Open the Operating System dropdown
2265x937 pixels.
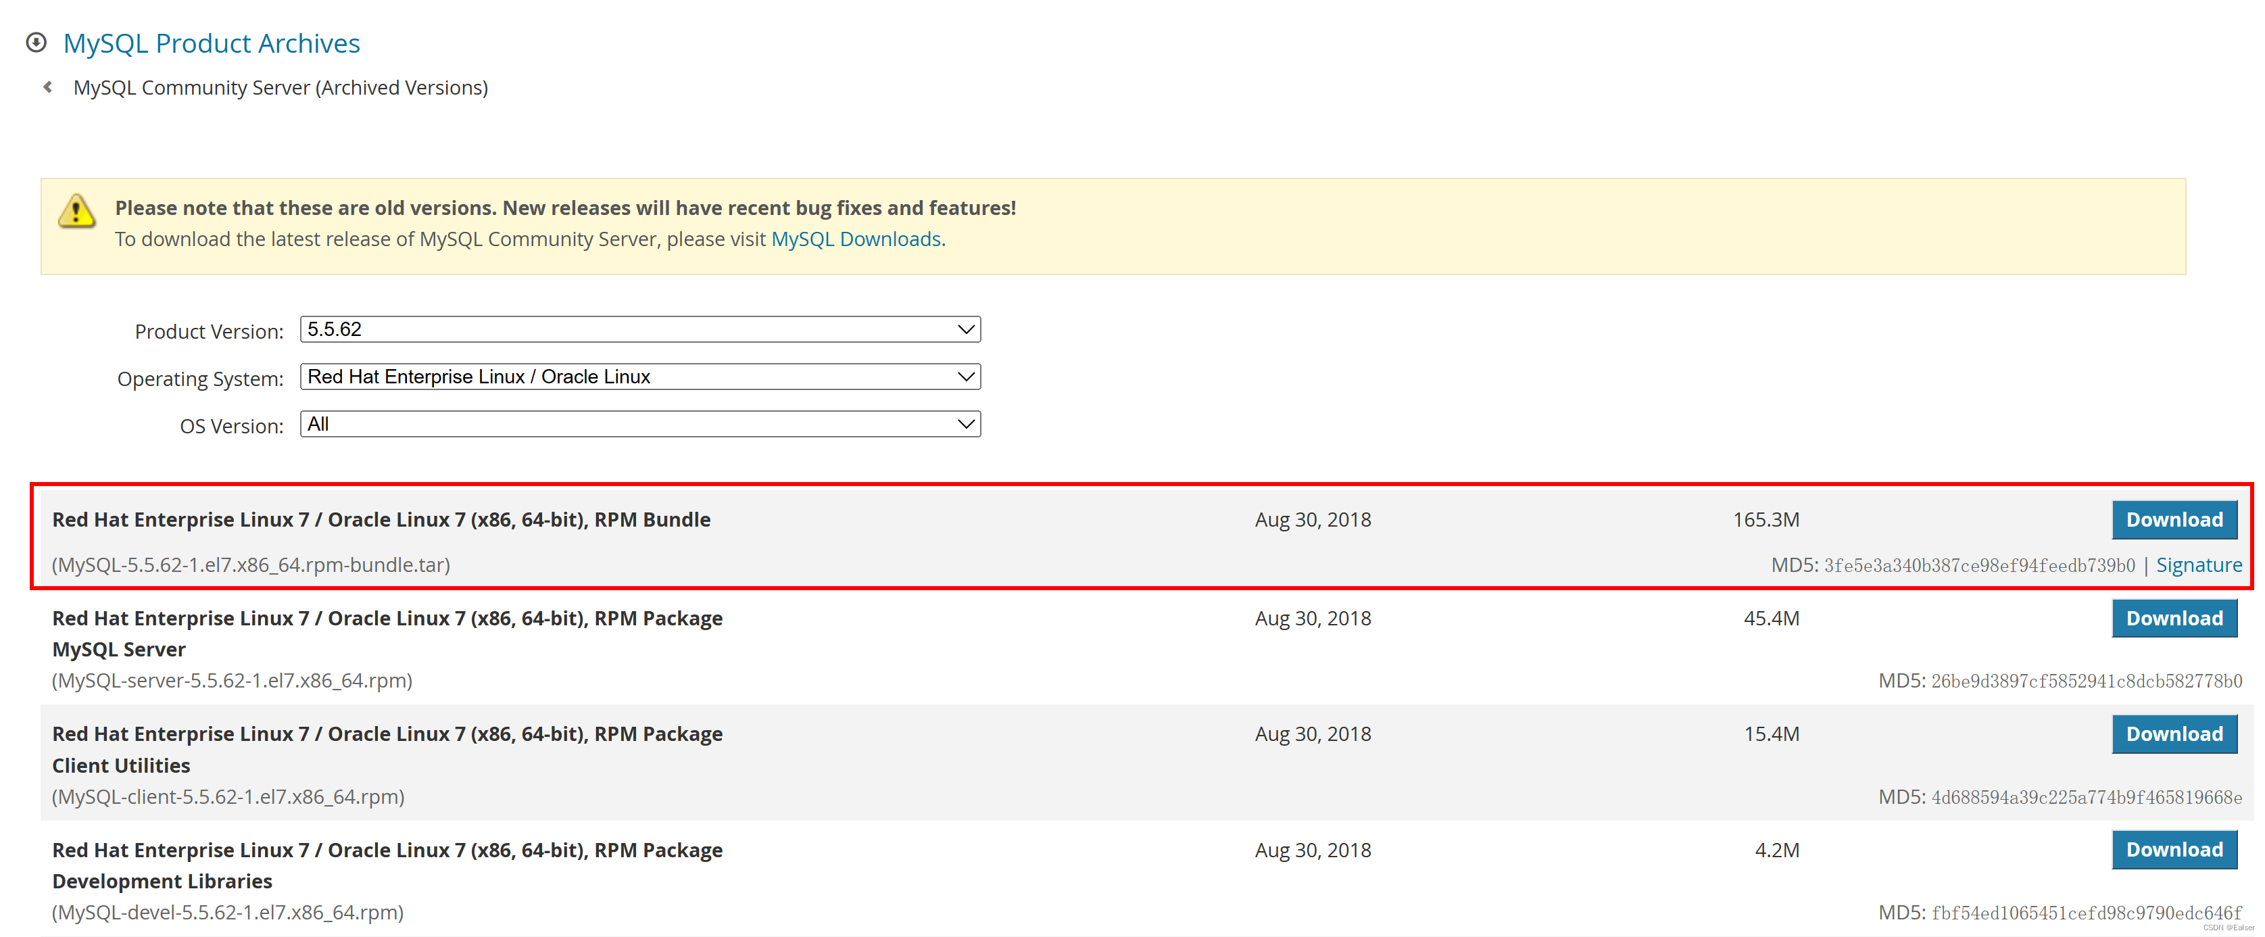pyautogui.click(x=640, y=377)
